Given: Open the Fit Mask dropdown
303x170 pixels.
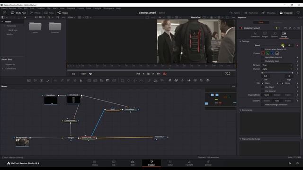Looking at the screenshot, I should 277,65.
